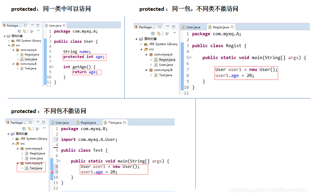Switch to User.java tab in the Test.java screenshot

[x=60, y=122]
